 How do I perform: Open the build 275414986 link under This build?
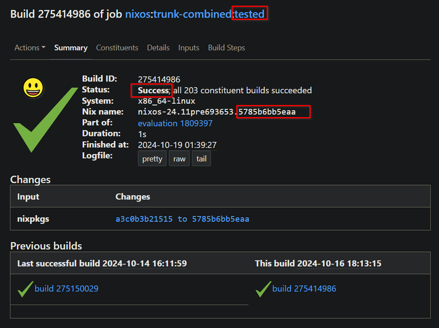pos(304,289)
